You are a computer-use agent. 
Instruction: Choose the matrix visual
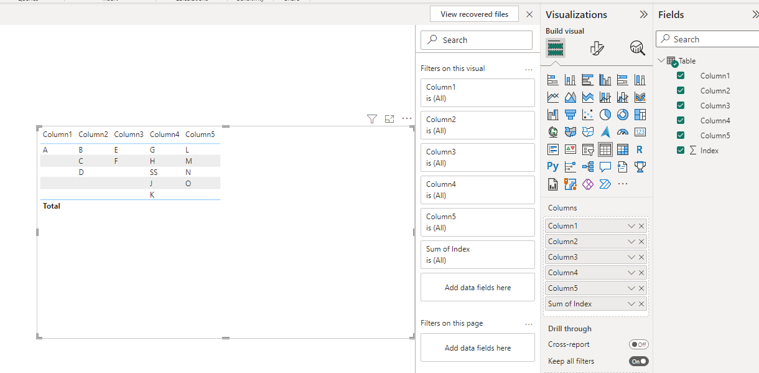[623, 149]
